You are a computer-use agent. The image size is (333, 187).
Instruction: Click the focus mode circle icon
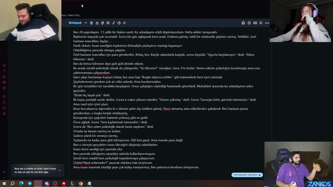[x=249, y=23]
